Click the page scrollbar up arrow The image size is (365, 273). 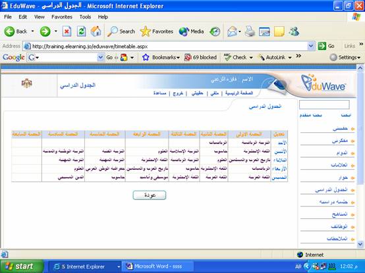[x=360, y=68]
